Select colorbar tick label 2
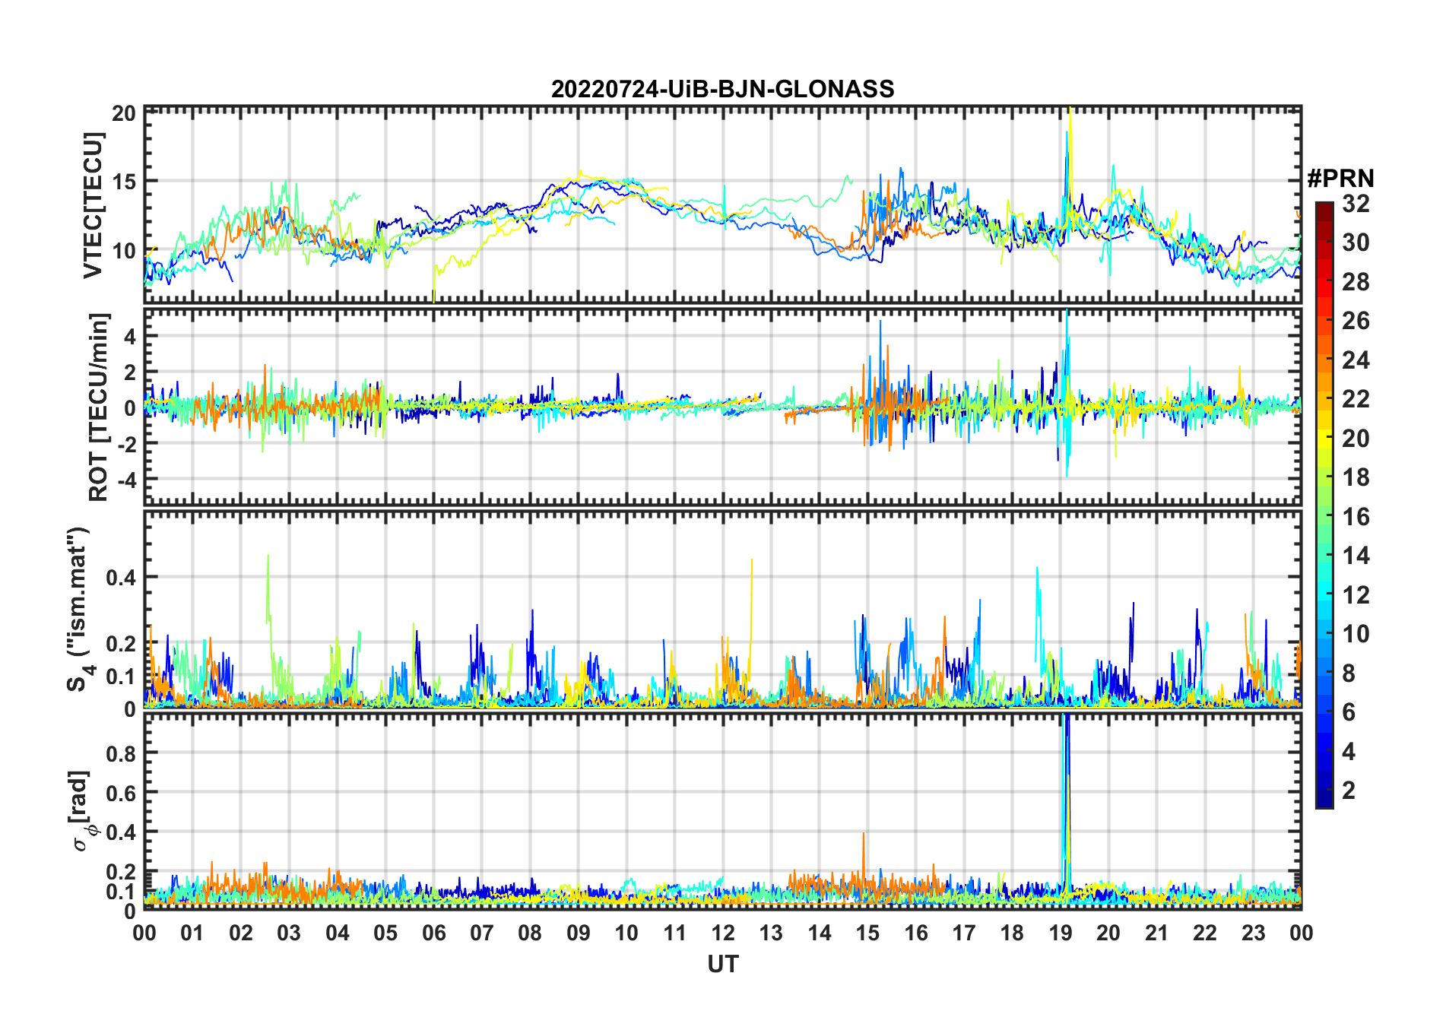This screenshot has width=1446, height=1011. coord(1349,791)
